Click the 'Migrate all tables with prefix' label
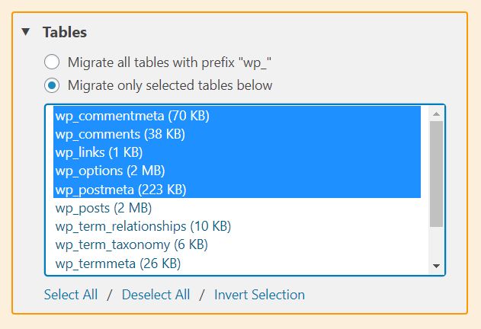Viewport: 481px width, 329px height. tap(169, 62)
